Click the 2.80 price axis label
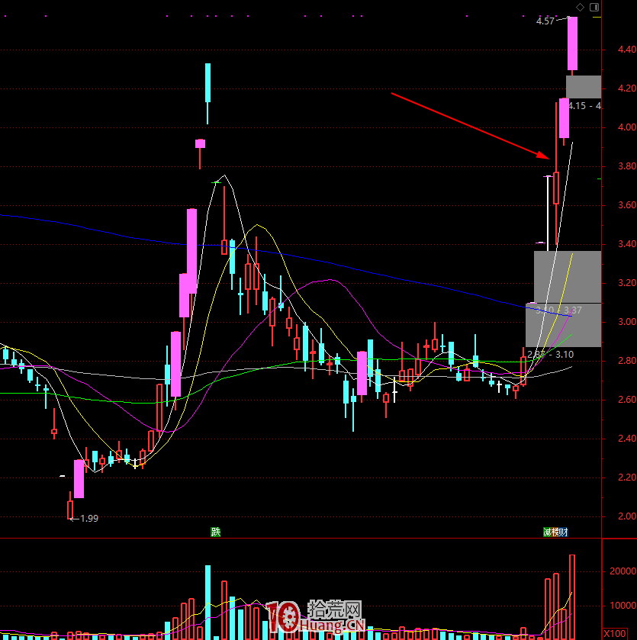This screenshot has height=640, width=637. (627, 360)
